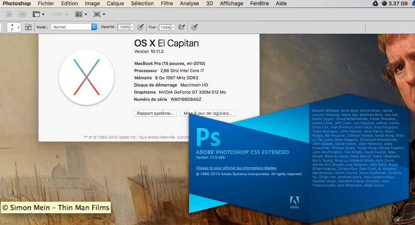Screen dimensions: 415x225
Task: Open the Fenêtre menu
Action: (260, 3)
